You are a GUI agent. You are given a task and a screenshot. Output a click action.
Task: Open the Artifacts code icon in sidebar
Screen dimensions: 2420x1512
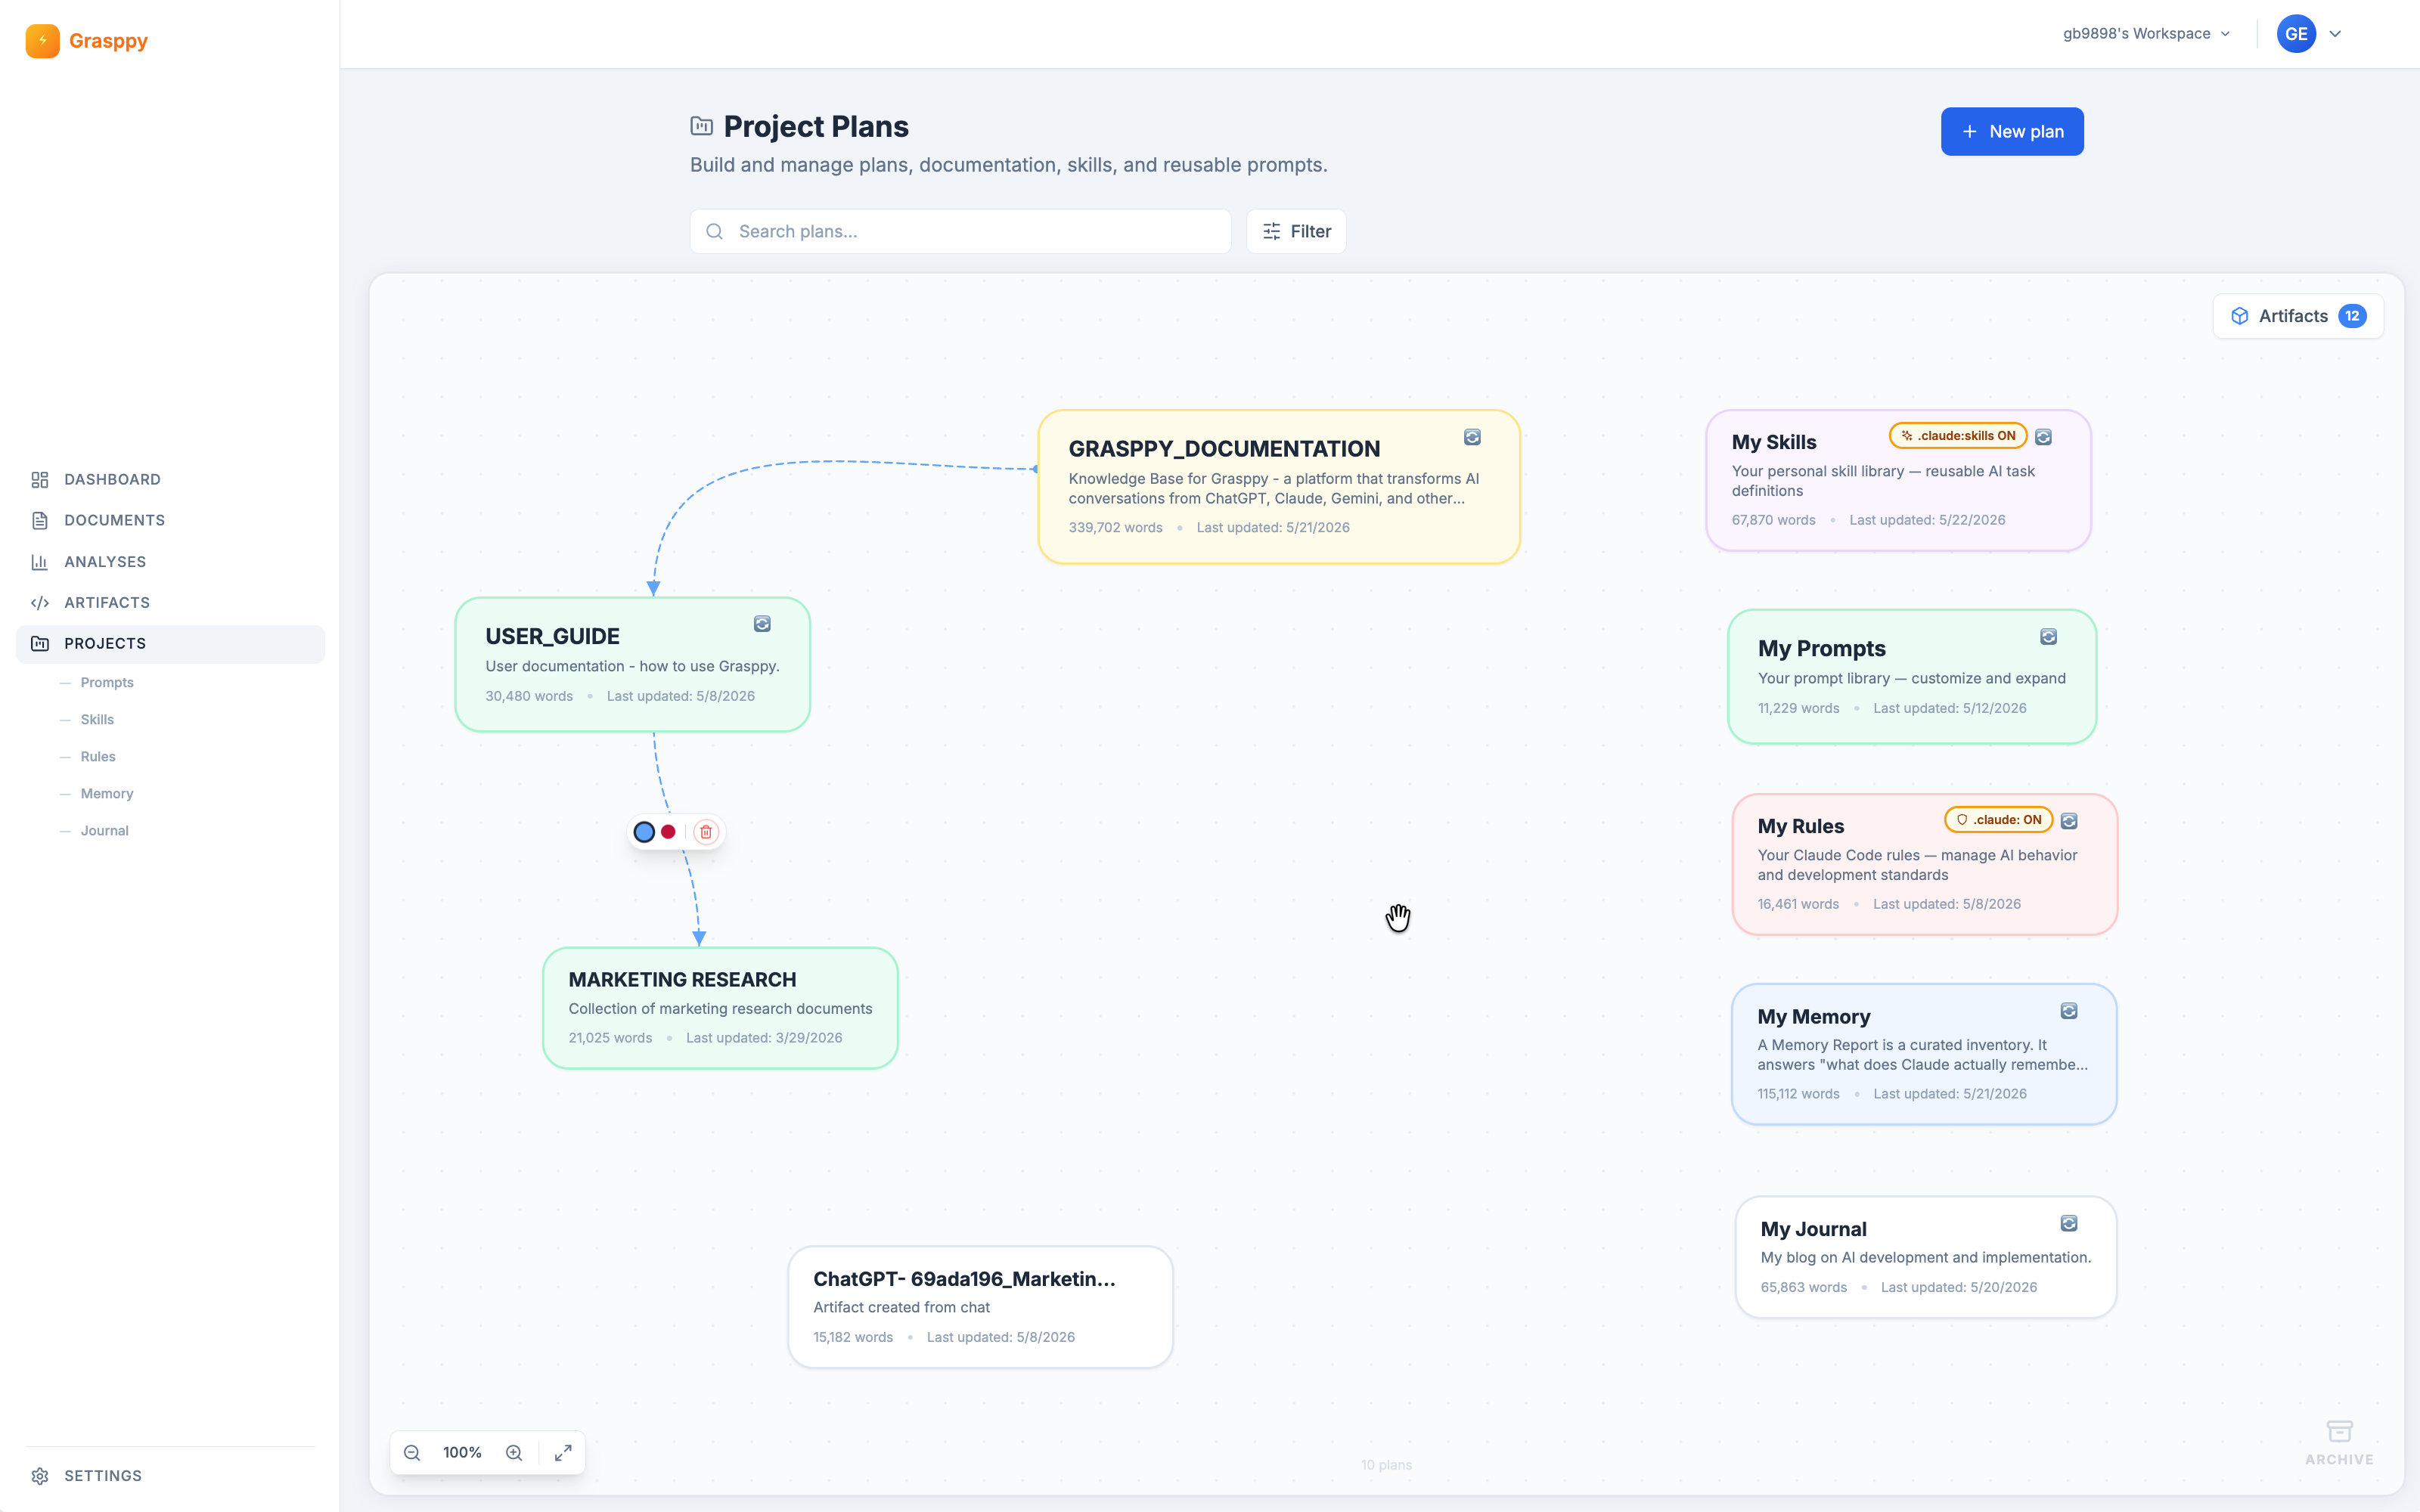click(40, 603)
